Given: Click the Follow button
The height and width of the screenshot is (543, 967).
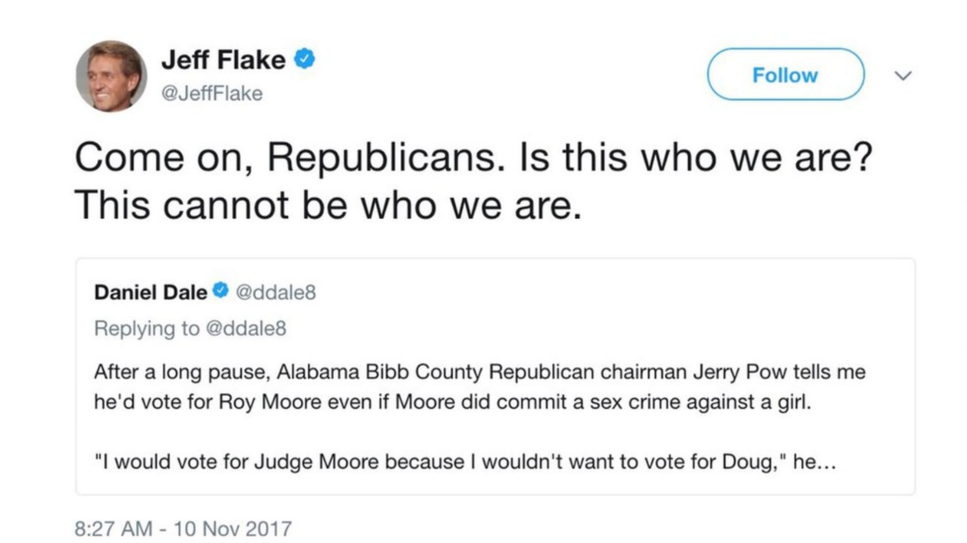Looking at the screenshot, I should pyautogui.click(x=786, y=74).
